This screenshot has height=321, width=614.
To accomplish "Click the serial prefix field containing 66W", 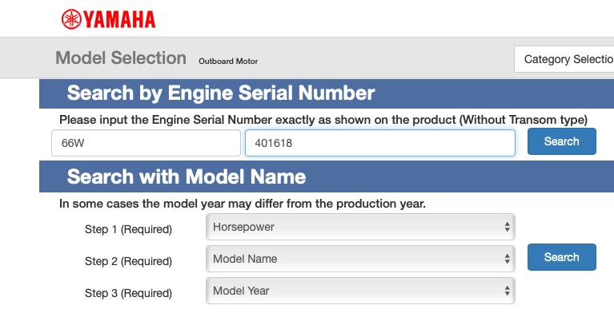I will (145, 143).
